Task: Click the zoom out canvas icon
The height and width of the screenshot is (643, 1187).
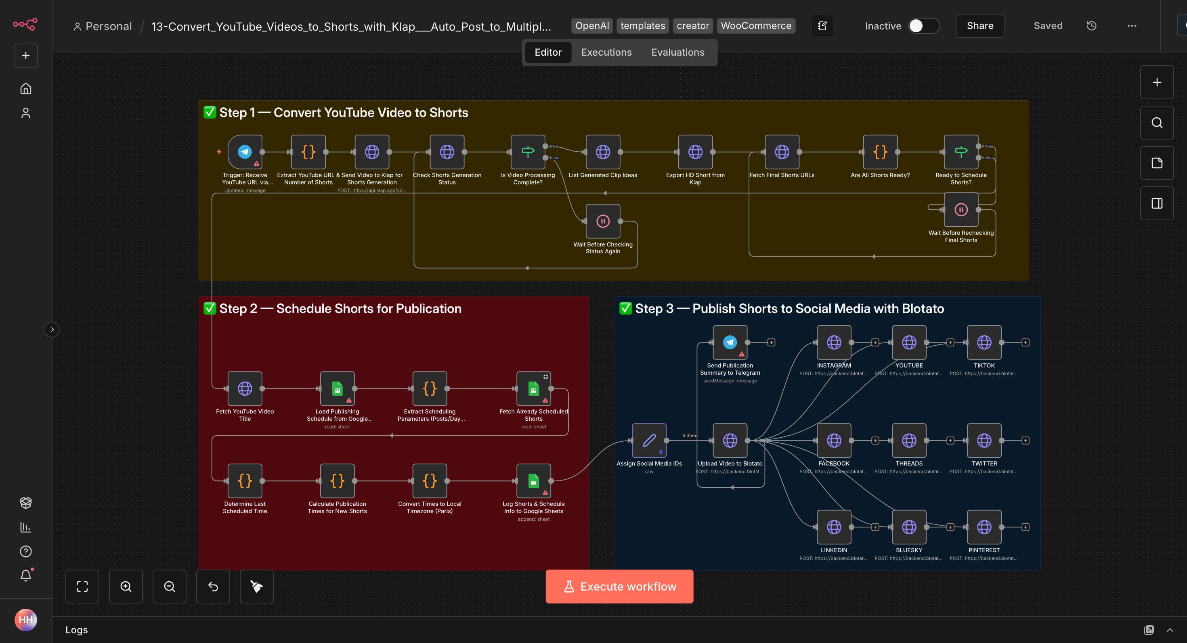Action: [x=169, y=587]
